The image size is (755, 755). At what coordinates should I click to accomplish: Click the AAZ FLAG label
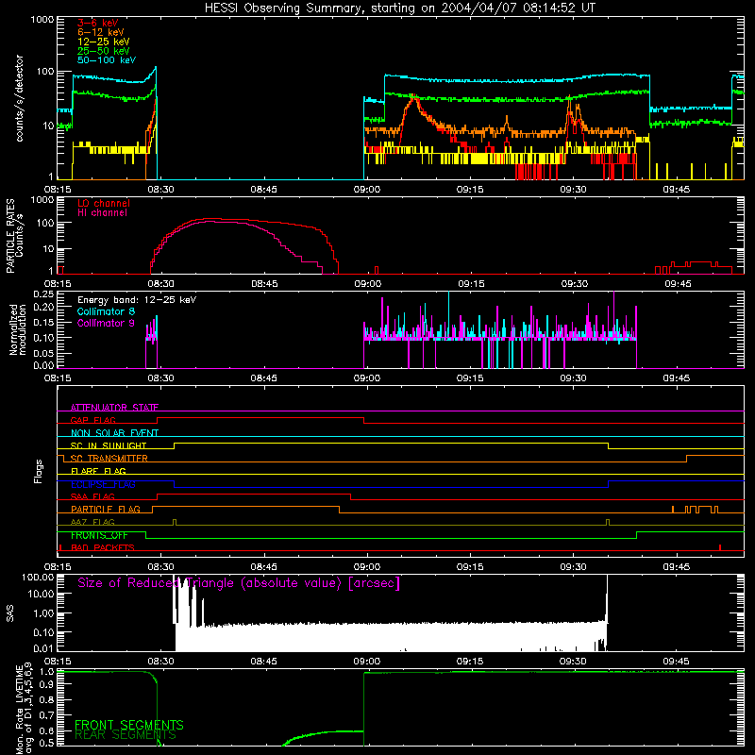[92, 522]
